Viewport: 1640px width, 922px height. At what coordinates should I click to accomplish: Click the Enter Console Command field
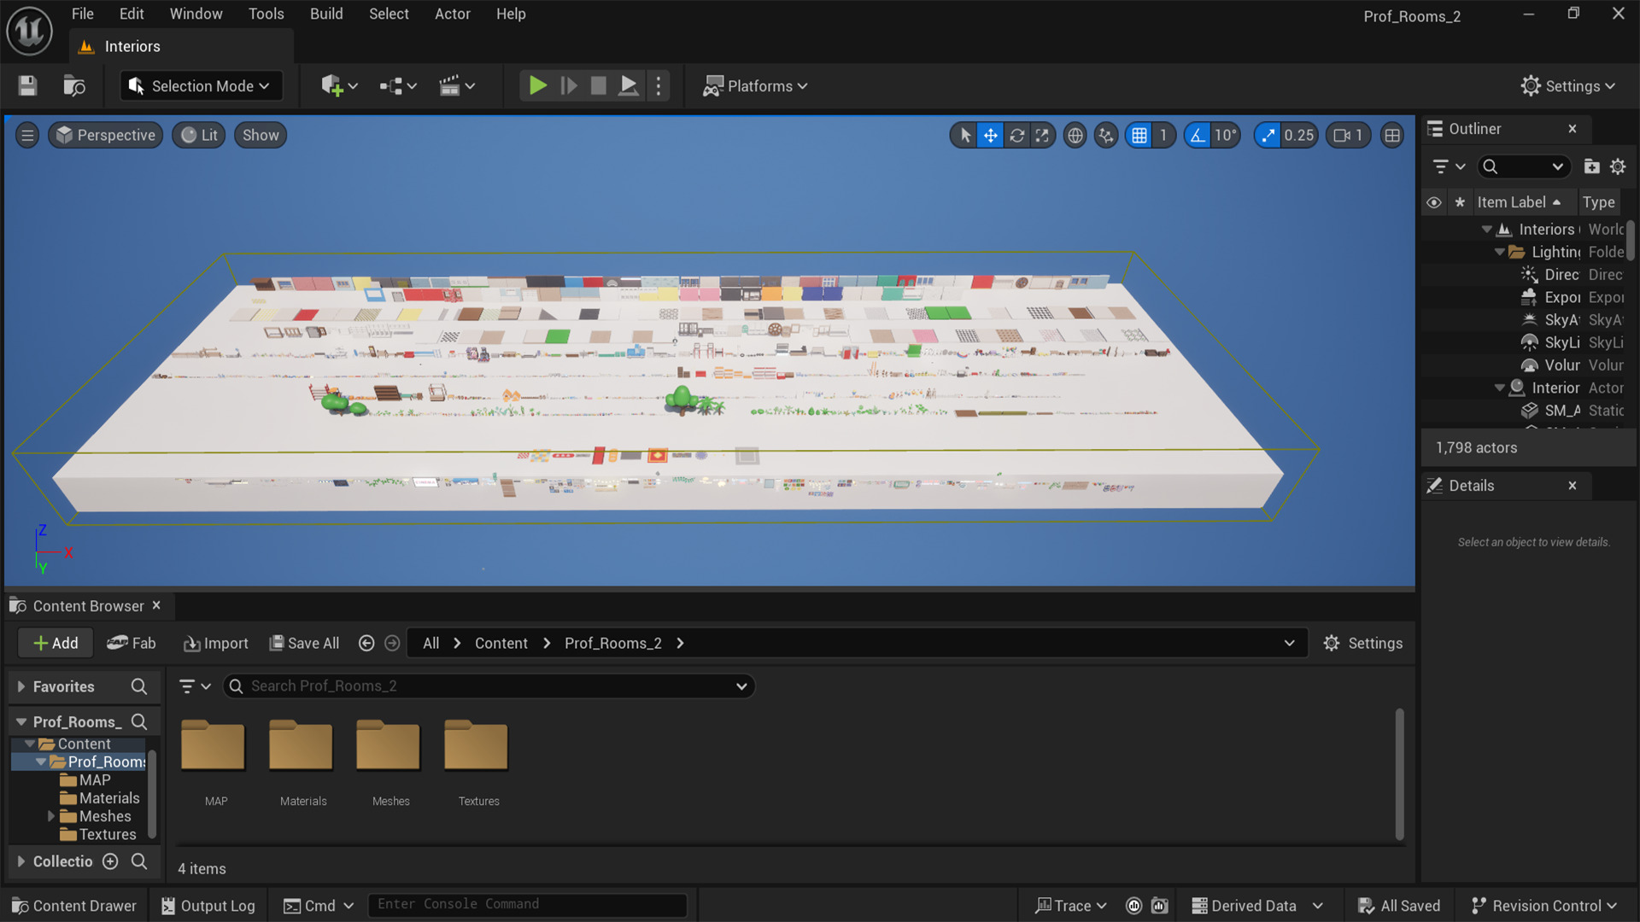[527, 904]
